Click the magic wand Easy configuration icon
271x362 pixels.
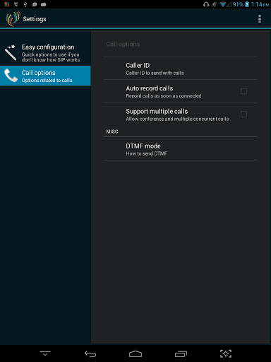11,52
